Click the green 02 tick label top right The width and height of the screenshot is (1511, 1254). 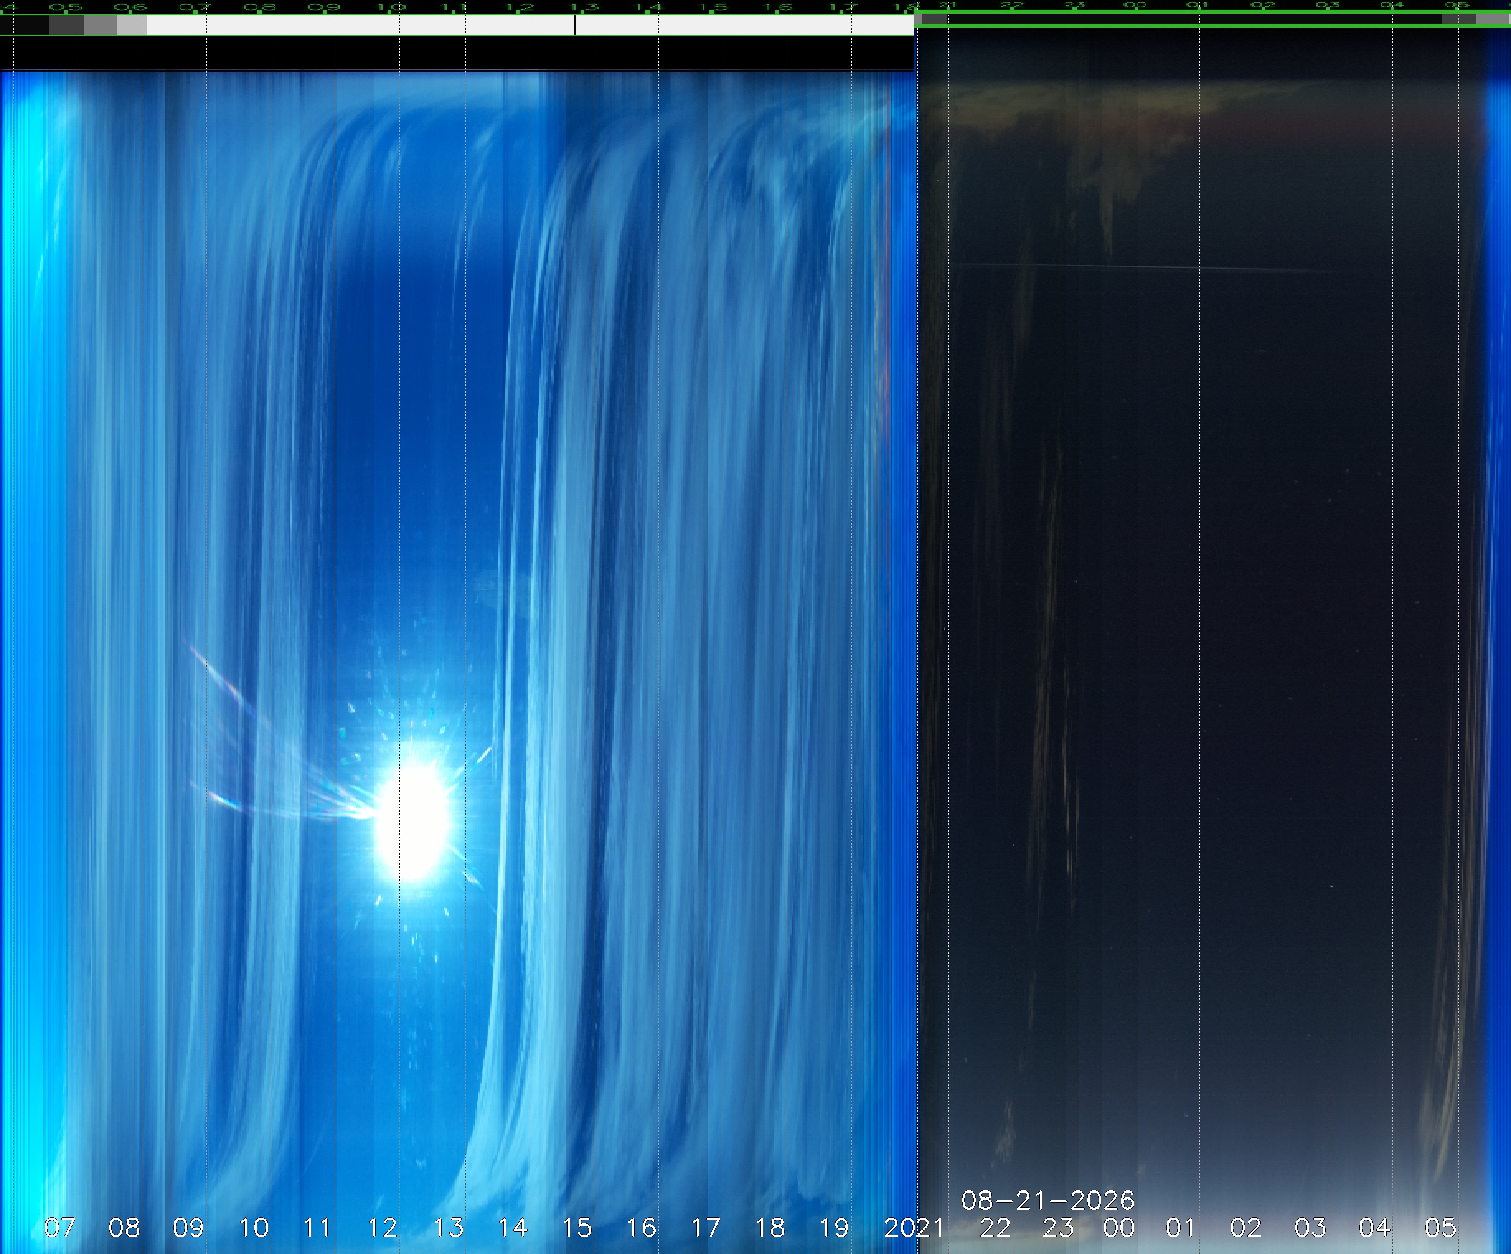(1263, 5)
